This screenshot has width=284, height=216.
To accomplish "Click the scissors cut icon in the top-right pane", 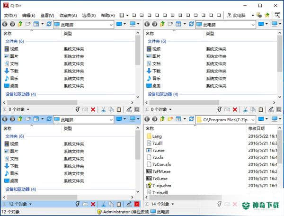I will point(245,109).
